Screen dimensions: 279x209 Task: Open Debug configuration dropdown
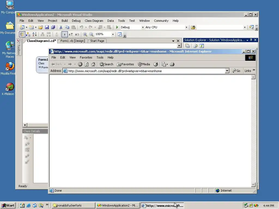click(x=143, y=27)
